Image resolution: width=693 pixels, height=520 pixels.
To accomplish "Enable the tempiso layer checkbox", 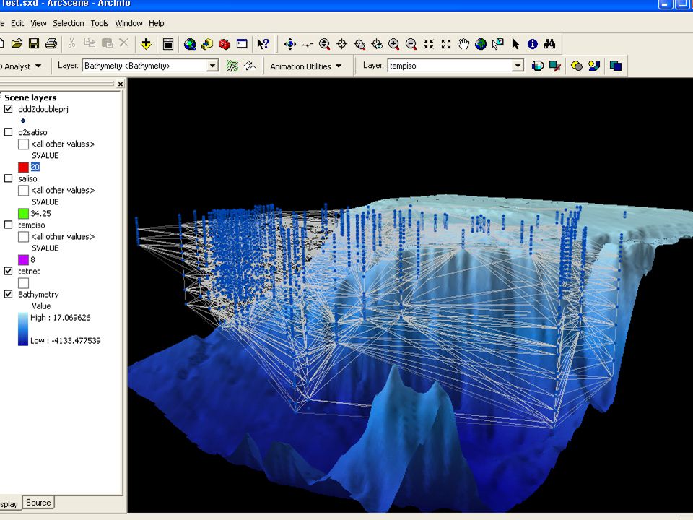I will [9, 225].
